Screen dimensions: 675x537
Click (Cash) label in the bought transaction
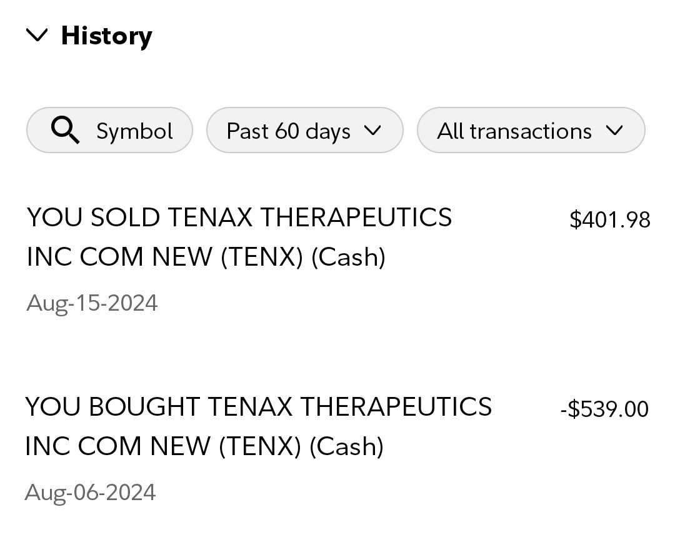click(346, 446)
